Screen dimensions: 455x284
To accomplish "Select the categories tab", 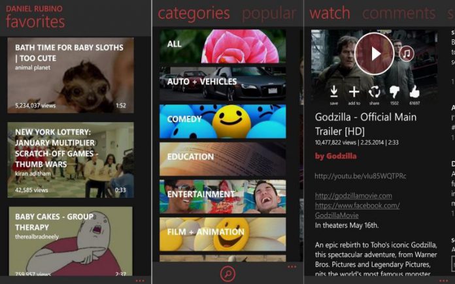I will [194, 14].
